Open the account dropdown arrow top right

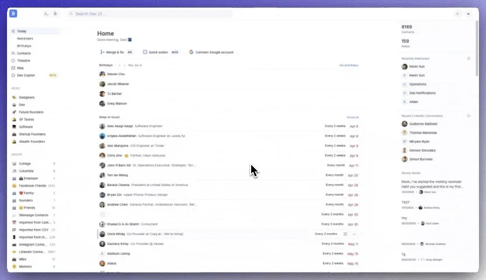click(x=468, y=14)
